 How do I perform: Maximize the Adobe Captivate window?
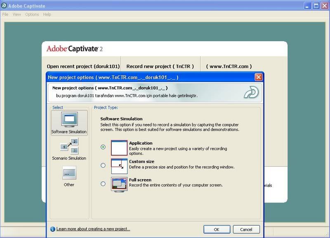click(x=316, y=6)
